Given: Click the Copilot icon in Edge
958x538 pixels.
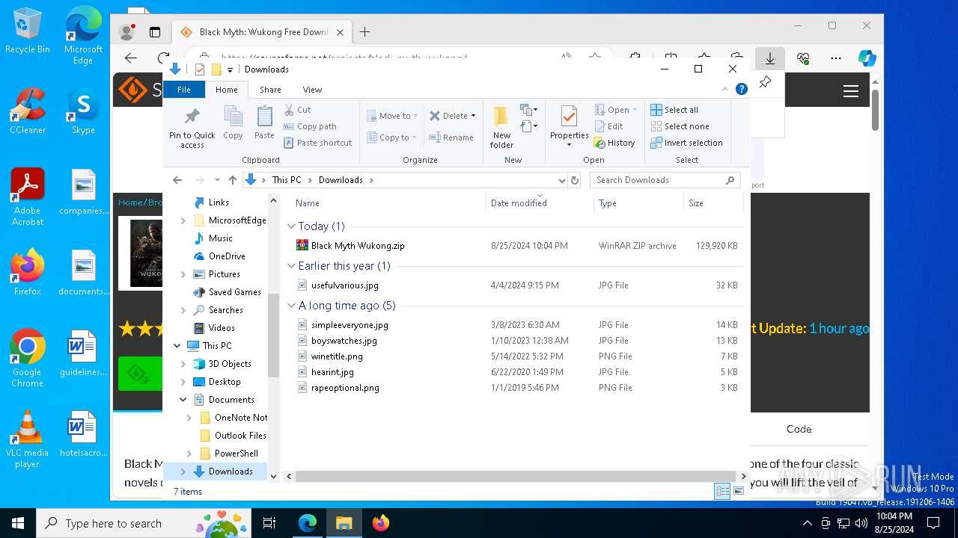Looking at the screenshot, I should tap(867, 58).
